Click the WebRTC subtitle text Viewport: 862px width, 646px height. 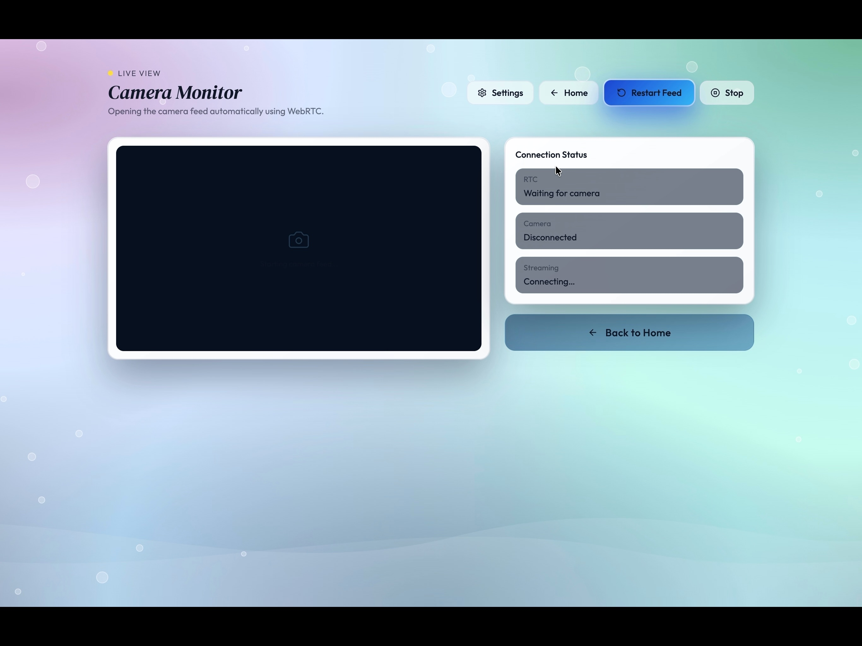click(x=215, y=111)
